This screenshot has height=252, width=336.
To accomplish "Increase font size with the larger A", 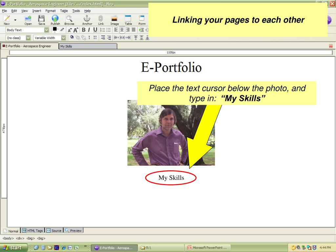I will (75, 30).
